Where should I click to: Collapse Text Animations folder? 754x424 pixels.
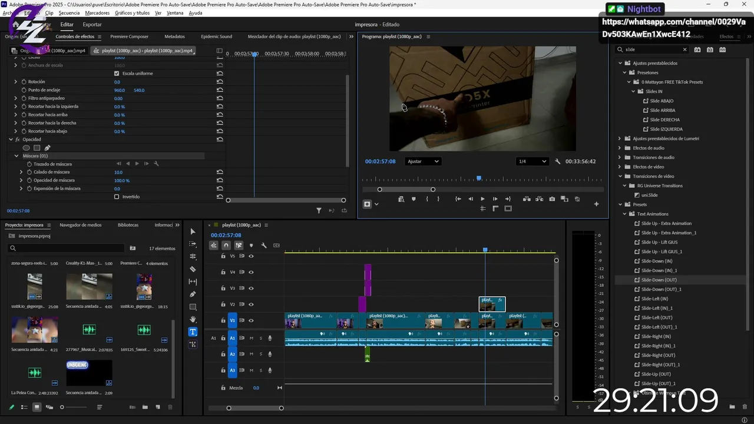pyautogui.click(x=624, y=214)
